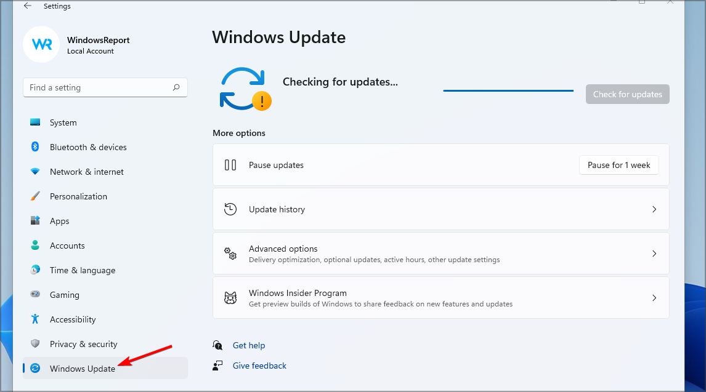
Task: Click the Update history clock icon
Action: pos(230,209)
